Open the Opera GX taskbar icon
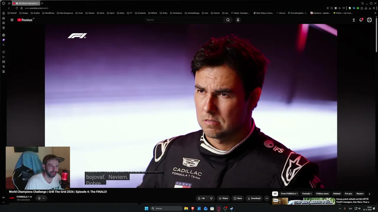The image size is (378, 212). point(219,208)
